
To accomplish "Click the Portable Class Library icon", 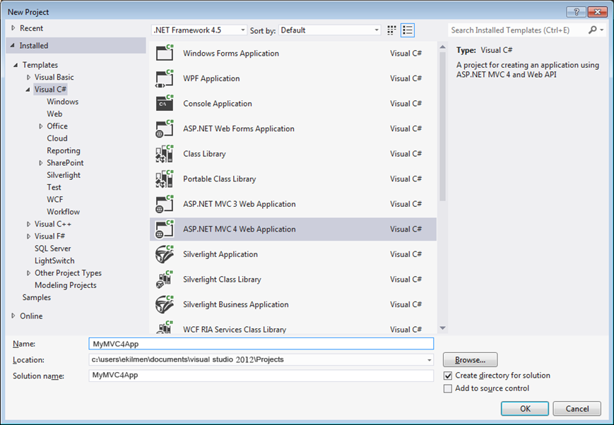I will pos(165,179).
